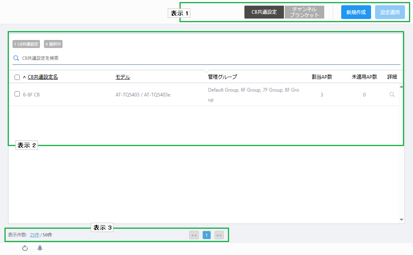Open details magnifier for 6-8F CB row
The image size is (413, 255).
(392, 94)
